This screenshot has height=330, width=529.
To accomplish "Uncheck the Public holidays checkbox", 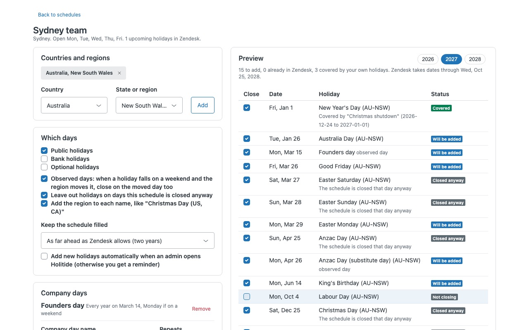I will (x=44, y=151).
